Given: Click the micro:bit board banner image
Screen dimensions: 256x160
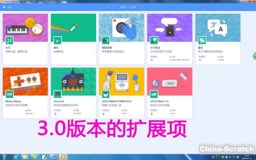Looking at the screenshot, I should (x=74, y=82).
